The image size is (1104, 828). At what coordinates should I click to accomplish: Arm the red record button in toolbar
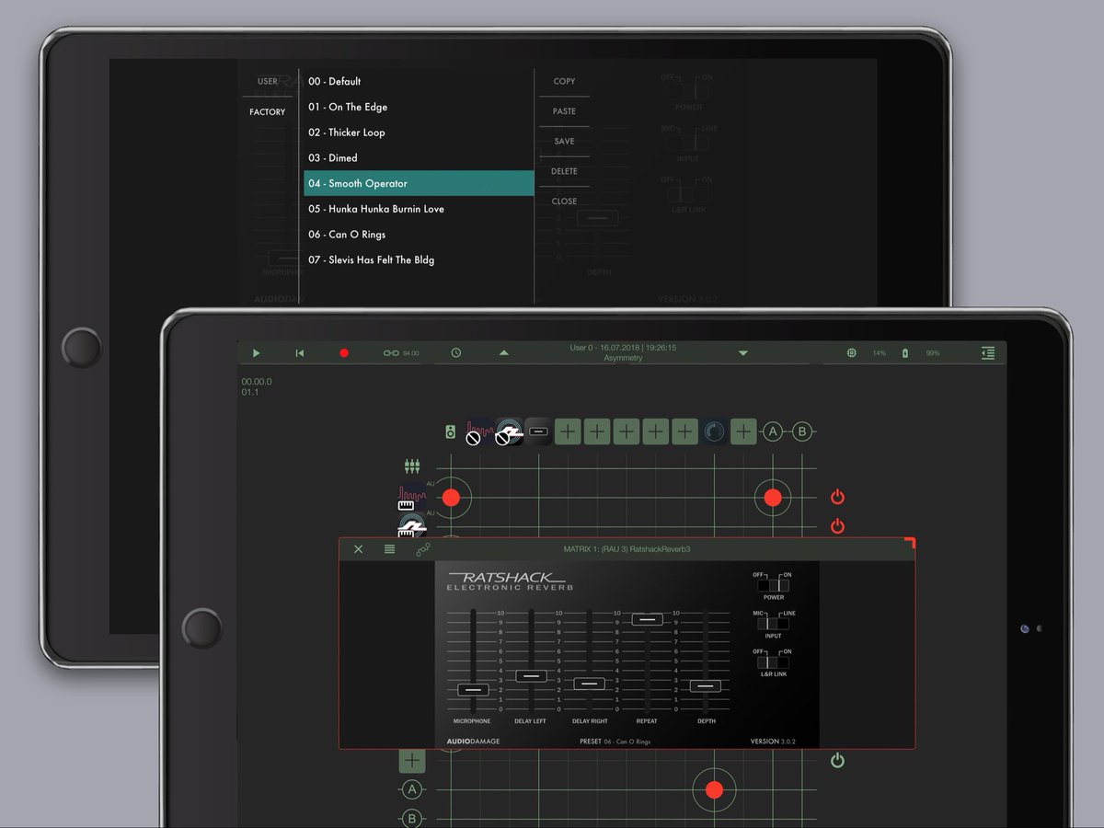344,353
